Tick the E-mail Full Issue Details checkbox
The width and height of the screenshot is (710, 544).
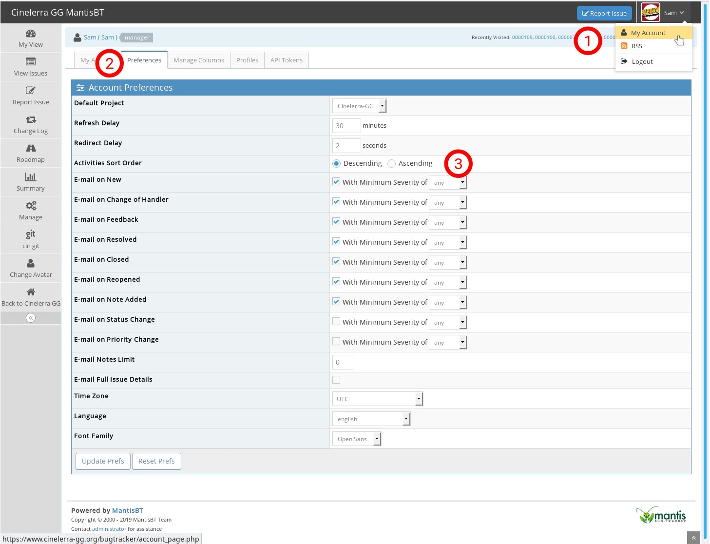[x=336, y=380]
